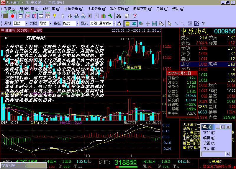
Task: Open the K线引擎(K) menu
Action: (51, 9)
